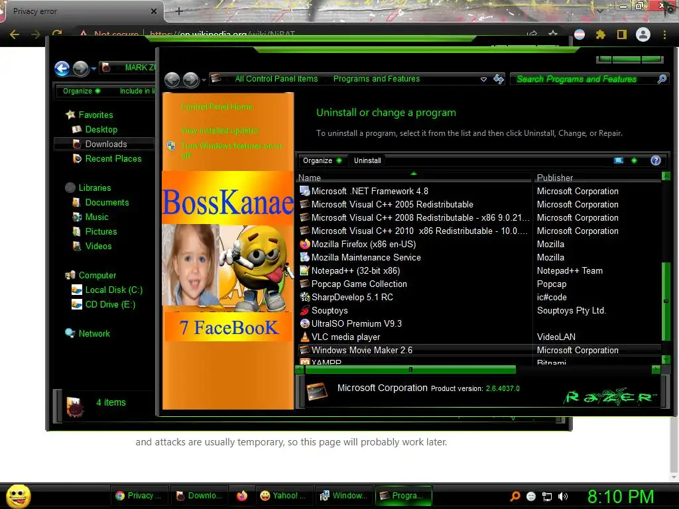Open Turn Windows features on or off
The width and height of the screenshot is (679, 509).
coord(231,150)
